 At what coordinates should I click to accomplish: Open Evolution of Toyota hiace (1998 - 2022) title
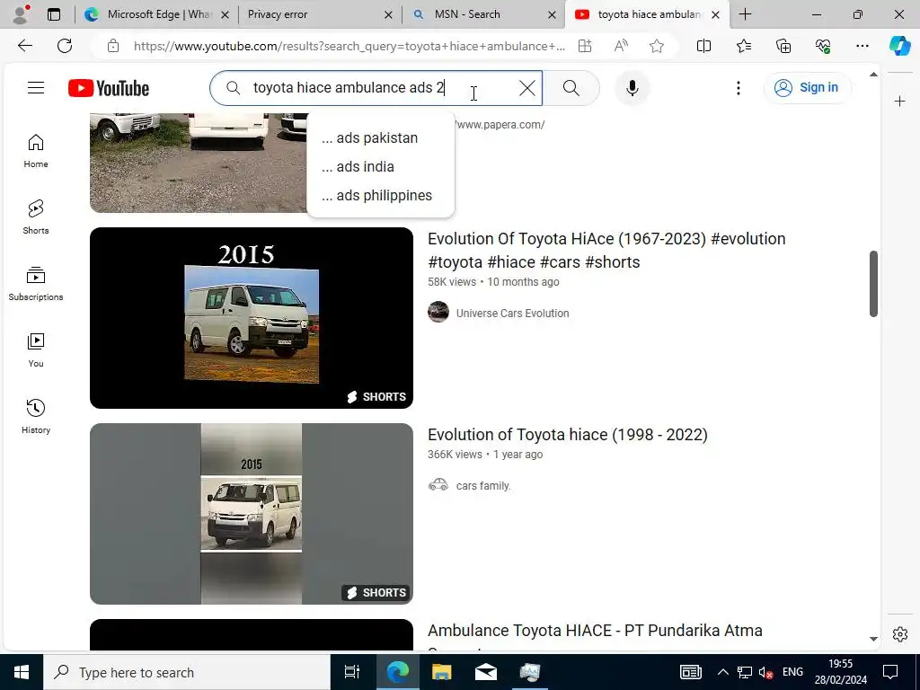pyautogui.click(x=568, y=434)
